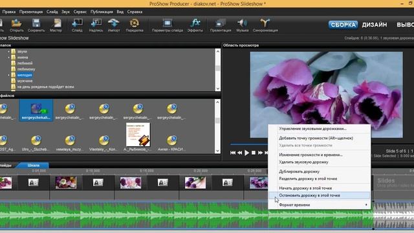The image size is (414, 233).
Task: Stop the preview playback
Action: point(254,153)
